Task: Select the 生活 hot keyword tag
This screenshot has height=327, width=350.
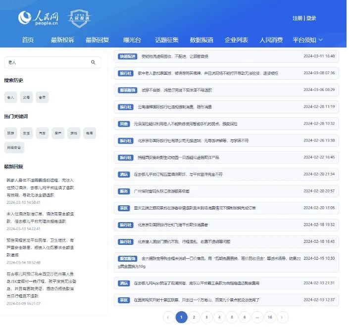Action: point(26,133)
